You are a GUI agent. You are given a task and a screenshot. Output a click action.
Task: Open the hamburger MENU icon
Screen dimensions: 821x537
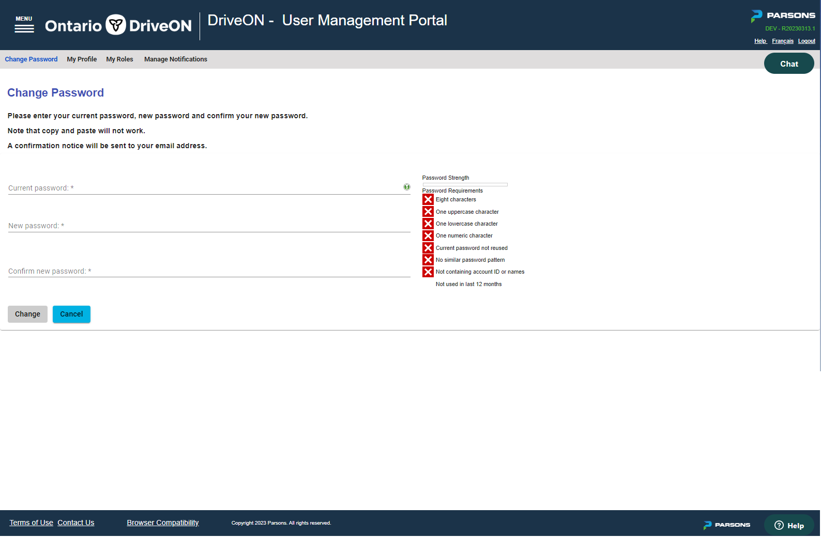[x=24, y=25]
